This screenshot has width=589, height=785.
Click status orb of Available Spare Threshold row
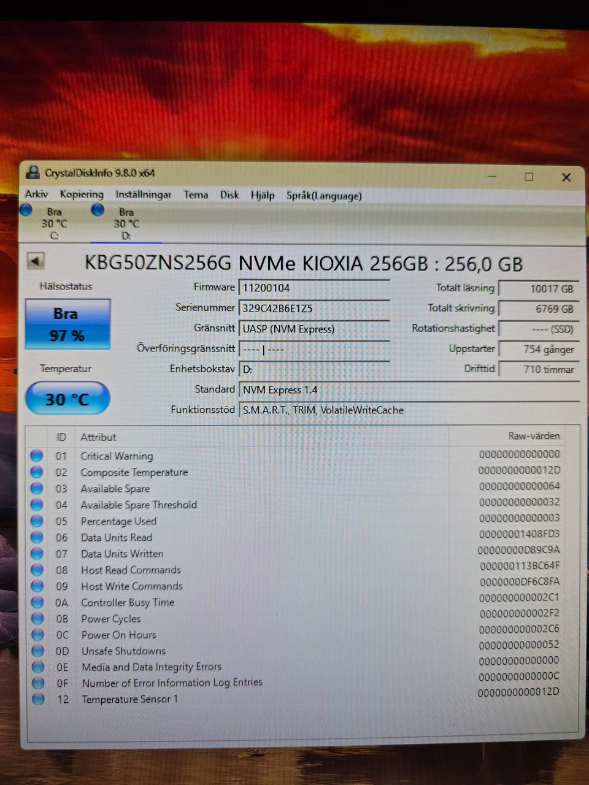pyautogui.click(x=37, y=505)
